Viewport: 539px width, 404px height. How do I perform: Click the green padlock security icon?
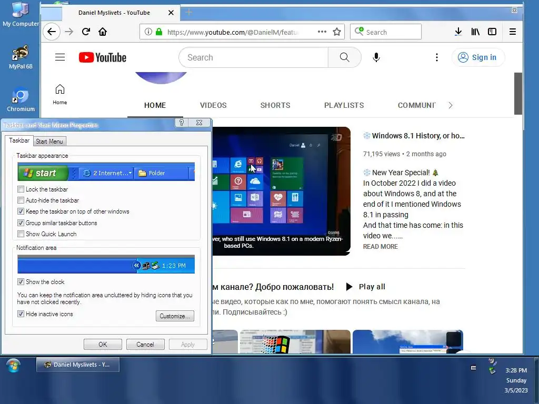(x=159, y=32)
